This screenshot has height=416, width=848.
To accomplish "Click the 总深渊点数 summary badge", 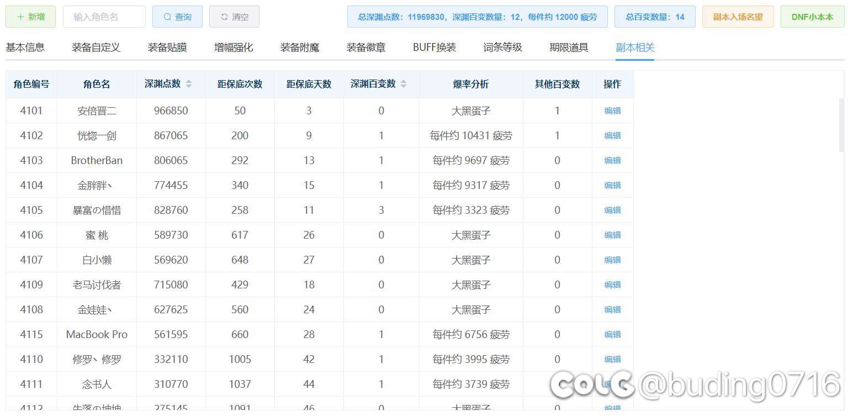I will coord(478,17).
